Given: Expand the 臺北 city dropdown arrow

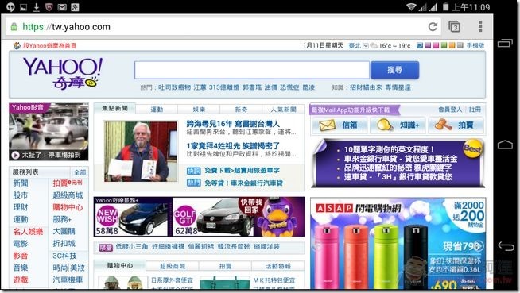Looking at the screenshot, I should click(366, 46).
